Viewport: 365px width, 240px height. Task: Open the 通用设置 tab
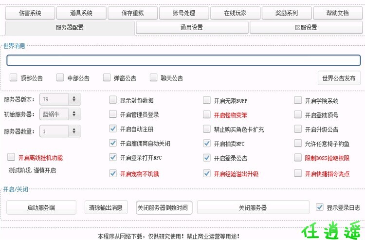191,28
